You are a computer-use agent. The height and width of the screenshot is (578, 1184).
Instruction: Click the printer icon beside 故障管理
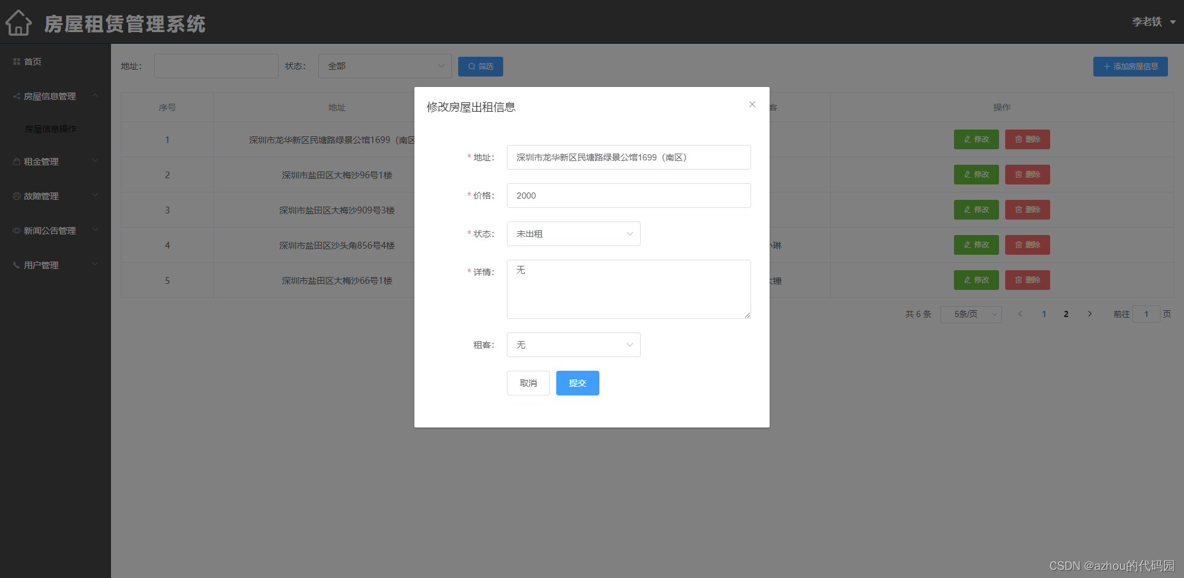click(17, 196)
